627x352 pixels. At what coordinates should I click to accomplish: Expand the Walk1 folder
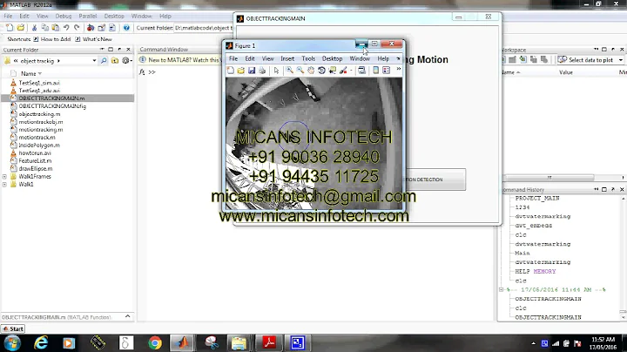[x=4, y=185]
